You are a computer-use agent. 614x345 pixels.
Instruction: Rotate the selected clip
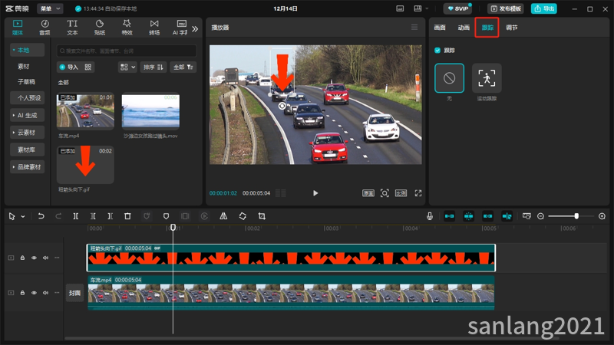[243, 216]
